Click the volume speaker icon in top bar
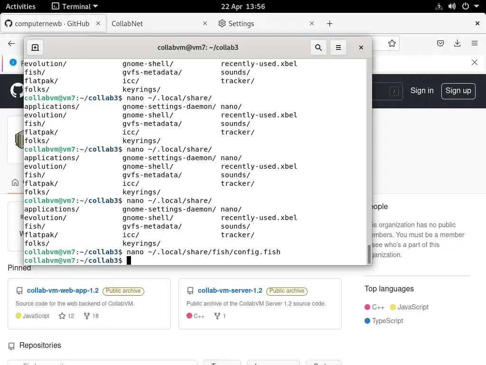The width and height of the screenshot is (486, 365). point(452,6)
